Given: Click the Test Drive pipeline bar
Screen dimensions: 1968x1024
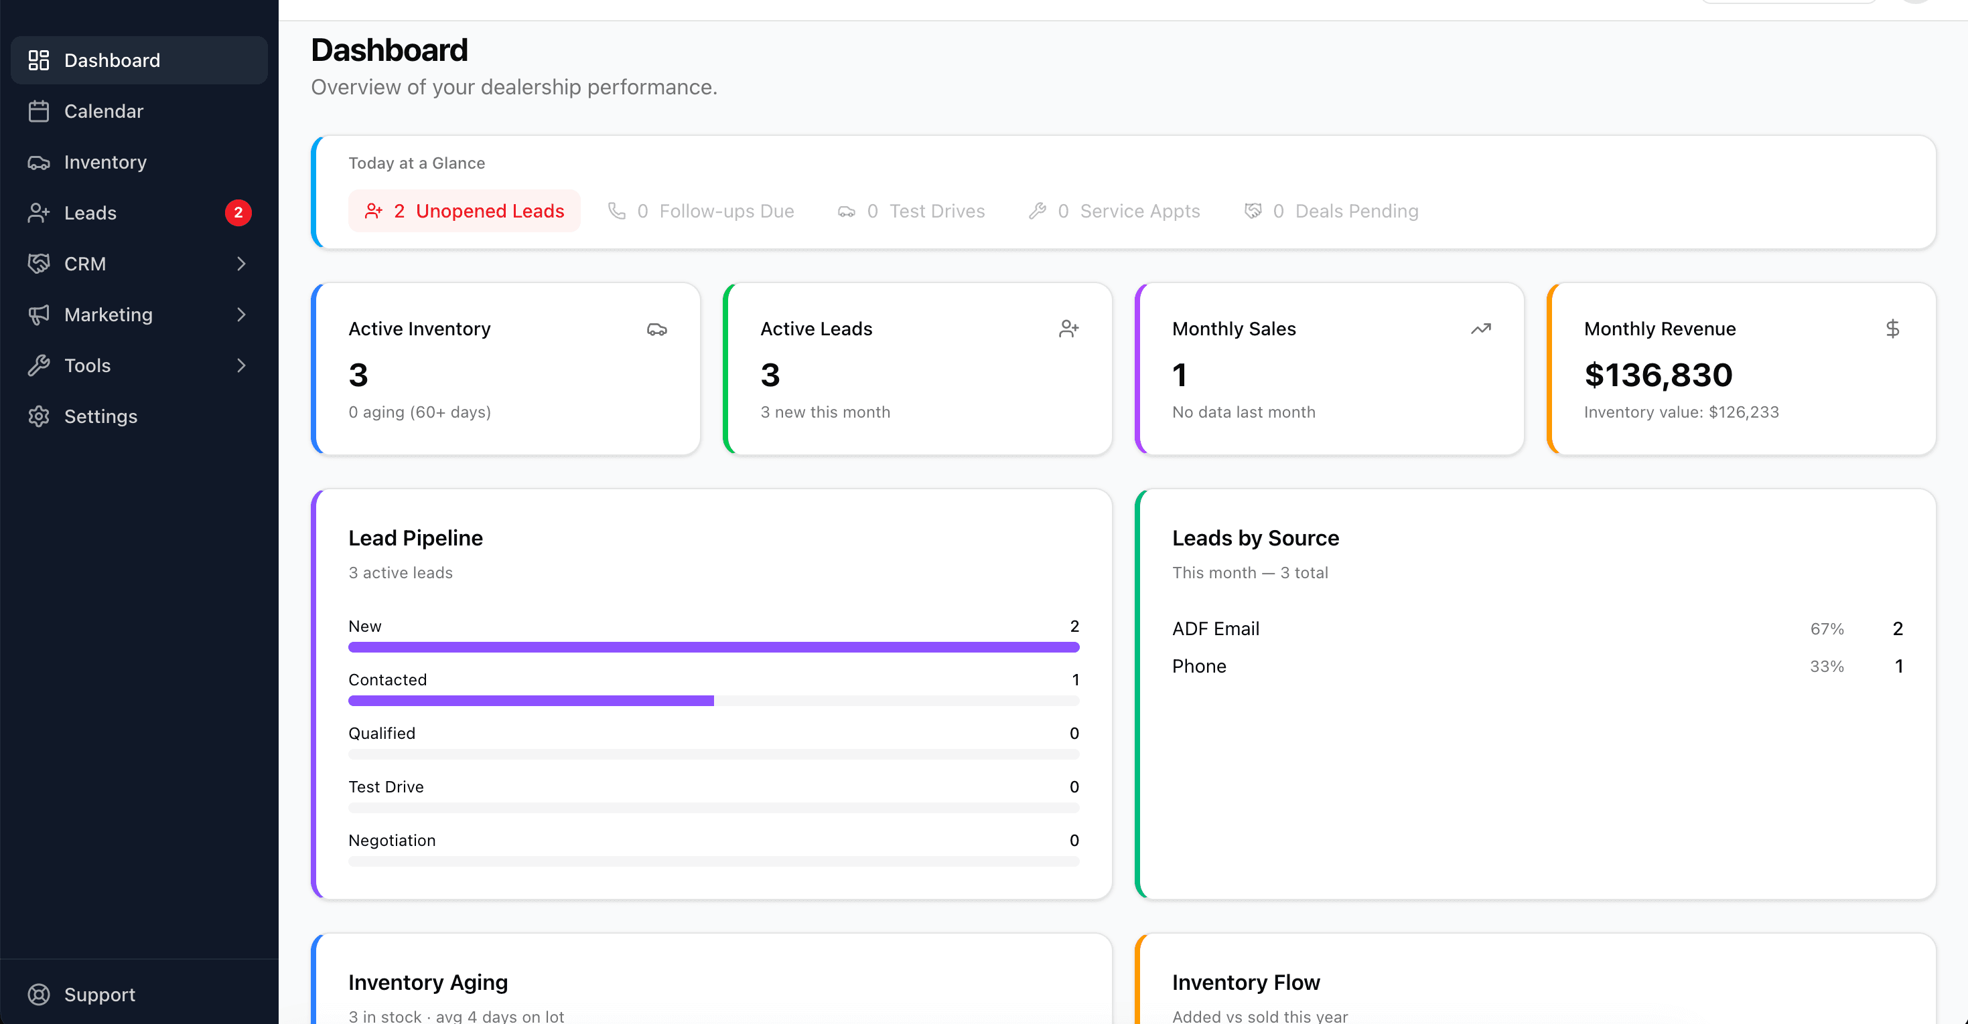Looking at the screenshot, I should pyautogui.click(x=713, y=808).
